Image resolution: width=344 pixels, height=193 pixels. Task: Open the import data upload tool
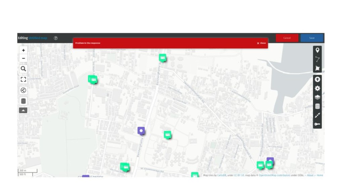[x=317, y=79]
